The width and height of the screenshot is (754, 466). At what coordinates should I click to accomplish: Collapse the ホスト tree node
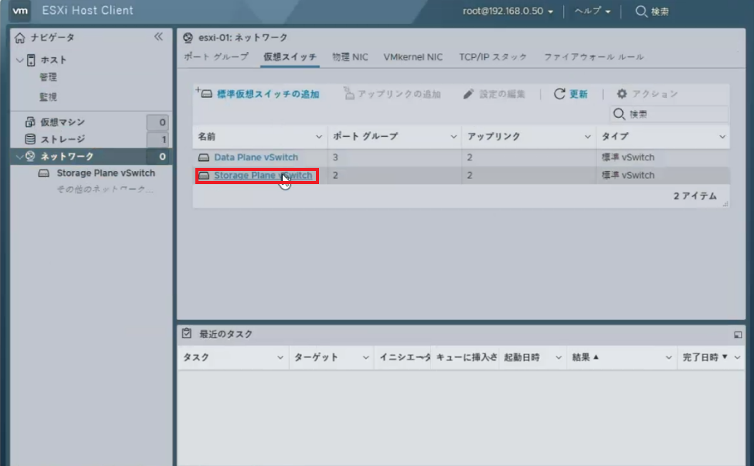[x=20, y=61]
